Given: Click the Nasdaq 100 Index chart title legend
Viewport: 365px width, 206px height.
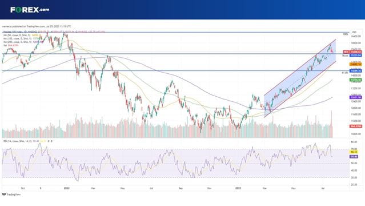Looking at the screenshot, I should [x=54, y=31].
